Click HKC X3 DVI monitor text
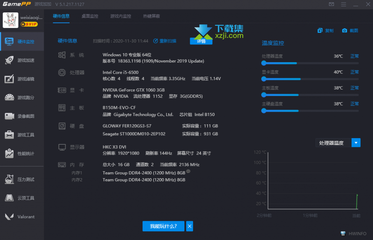This screenshot has width=373, height=240. pyautogui.click(x=114, y=147)
